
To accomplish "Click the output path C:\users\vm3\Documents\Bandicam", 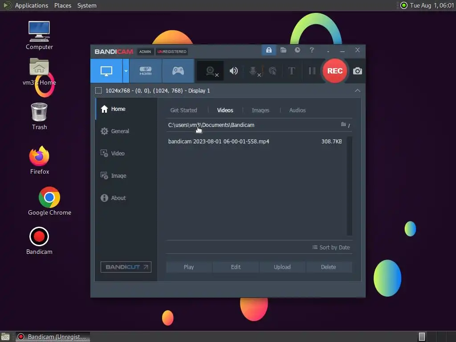I will 211,125.
